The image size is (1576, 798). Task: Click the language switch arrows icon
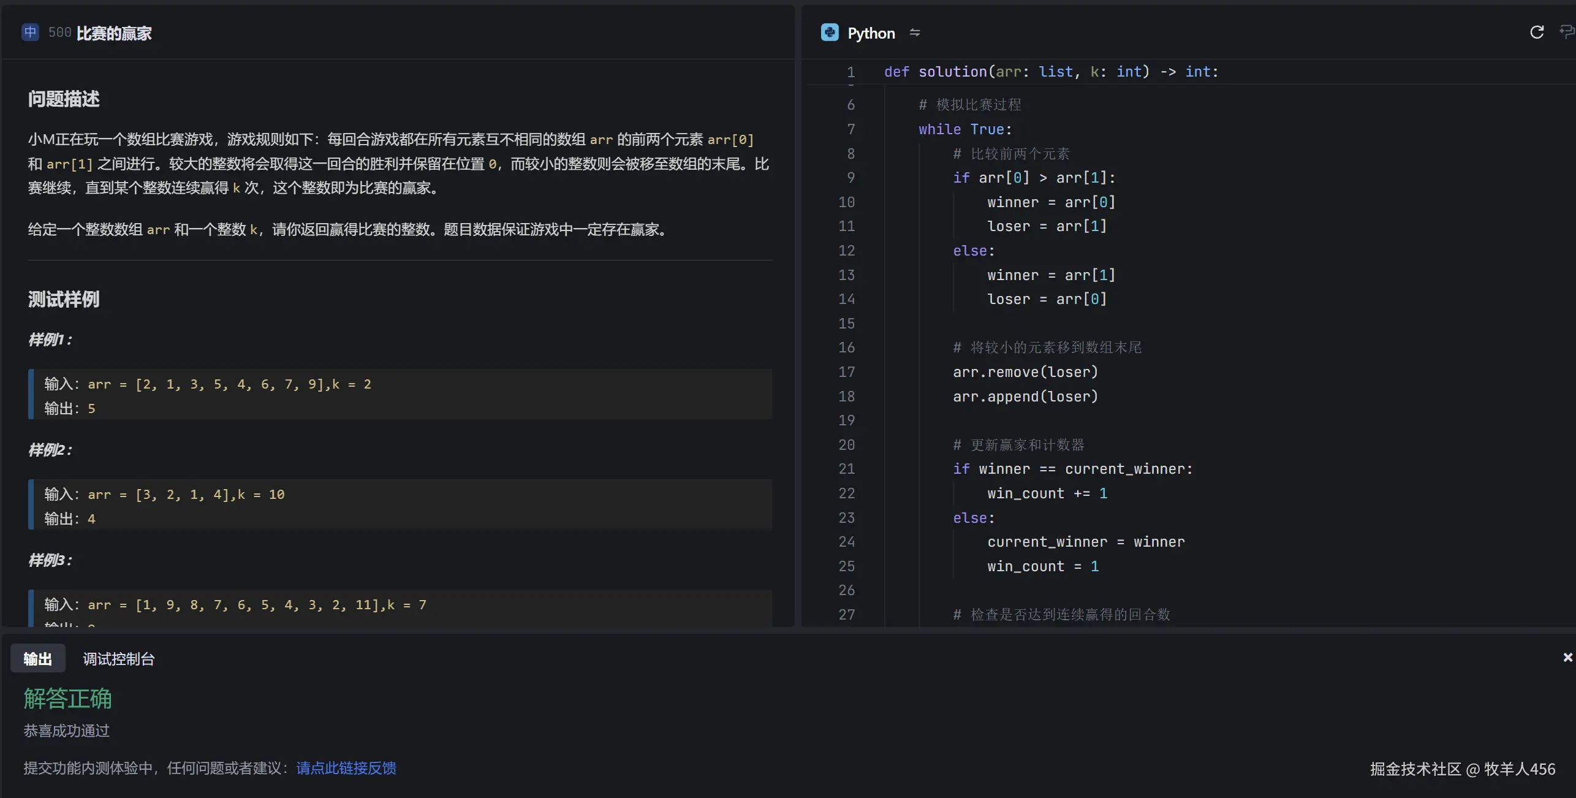click(914, 32)
